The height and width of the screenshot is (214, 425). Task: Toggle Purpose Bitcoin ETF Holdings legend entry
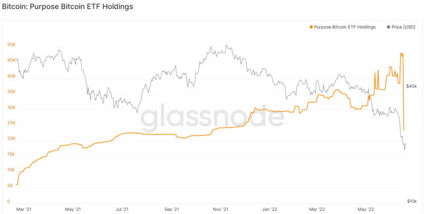click(x=342, y=27)
